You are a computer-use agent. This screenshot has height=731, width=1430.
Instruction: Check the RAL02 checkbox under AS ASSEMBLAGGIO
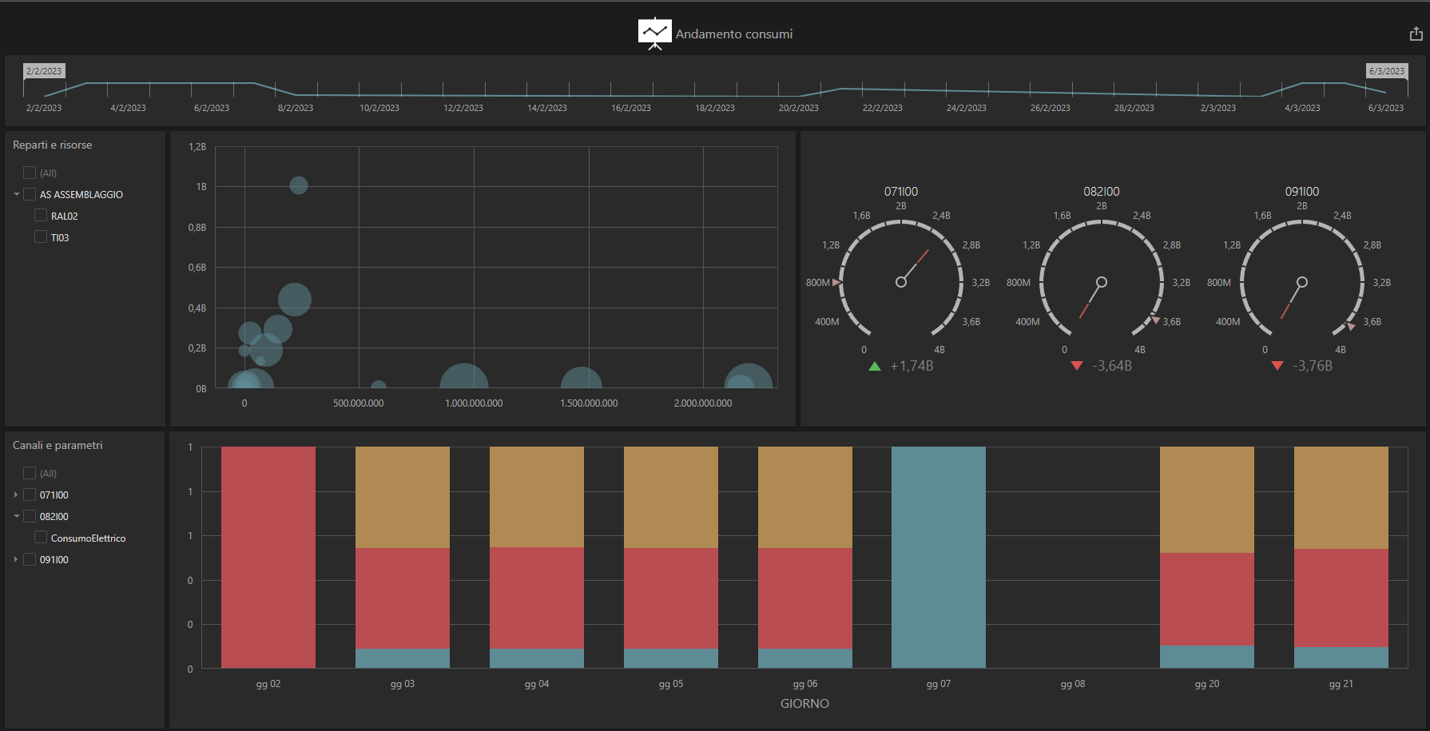(41, 215)
